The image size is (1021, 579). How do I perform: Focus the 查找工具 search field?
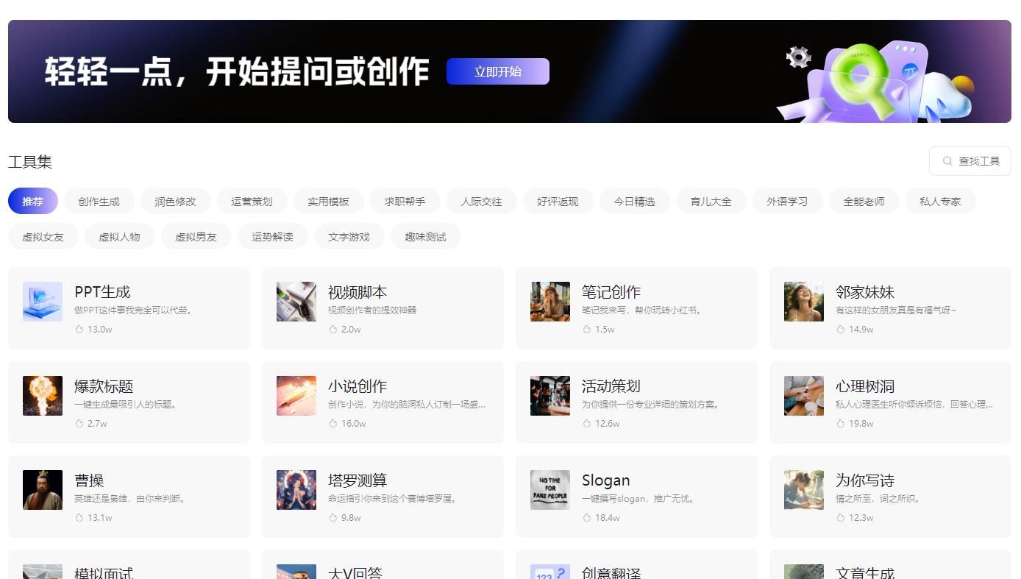970,161
